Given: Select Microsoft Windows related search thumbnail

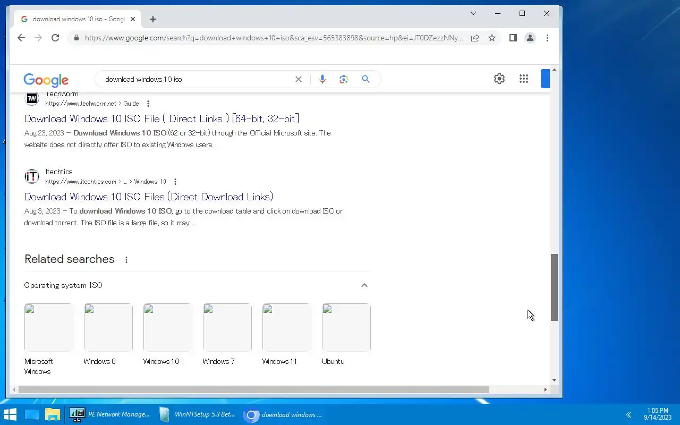Looking at the screenshot, I should (48, 328).
